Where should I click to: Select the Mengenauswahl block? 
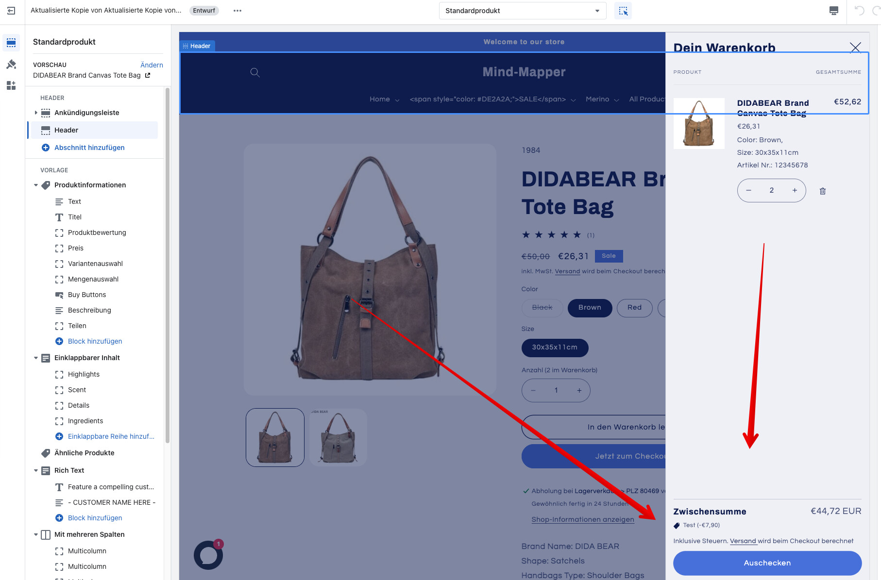tap(93, 279)
